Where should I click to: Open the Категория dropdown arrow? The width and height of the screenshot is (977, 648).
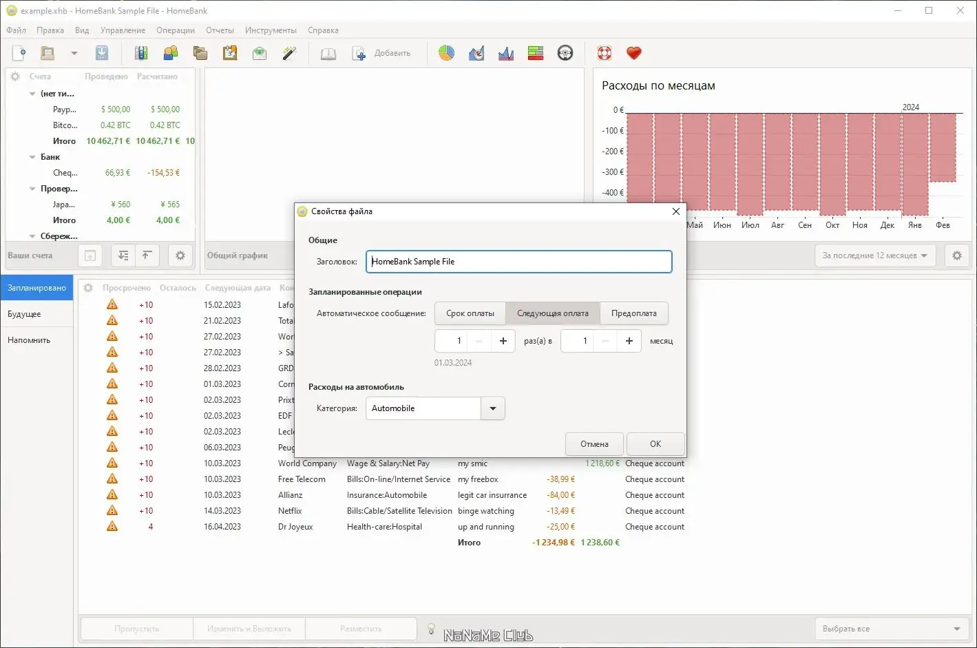click(493, 408)
